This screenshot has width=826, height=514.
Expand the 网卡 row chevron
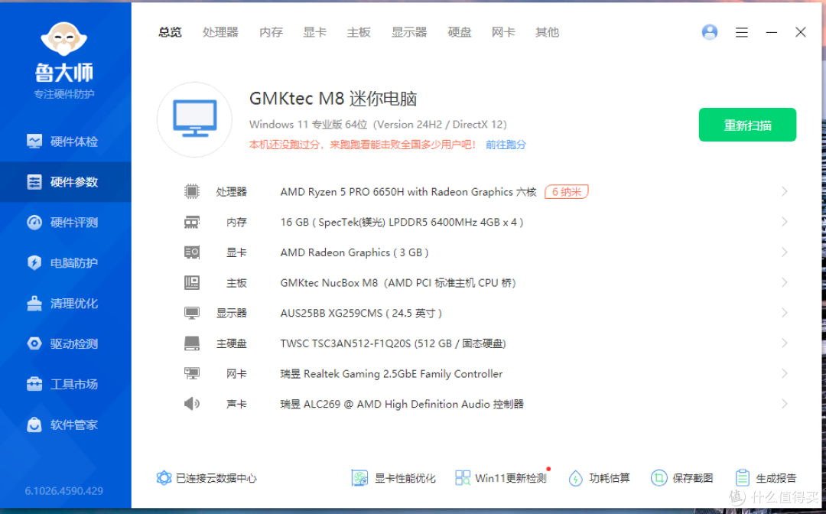click(785, 373)
